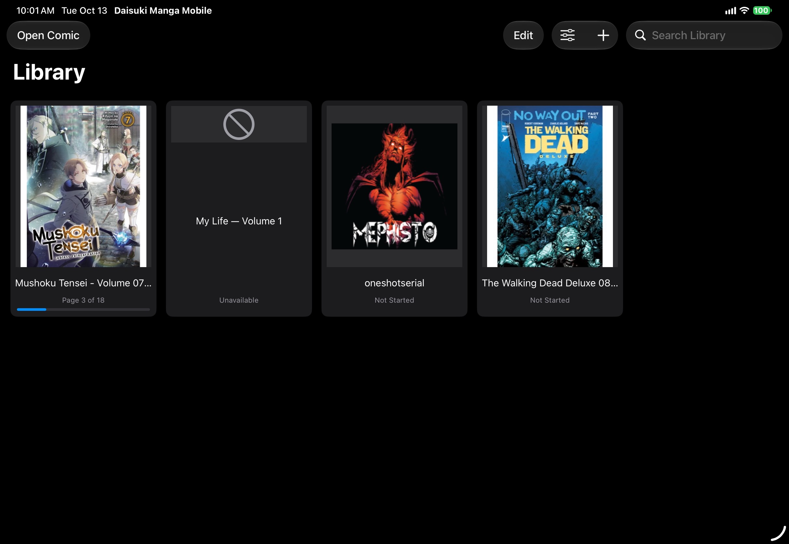Select the "My Life — Volume 1" title
Image resolution: width=789 pixels, height=544 pixels.
(239, 221)
